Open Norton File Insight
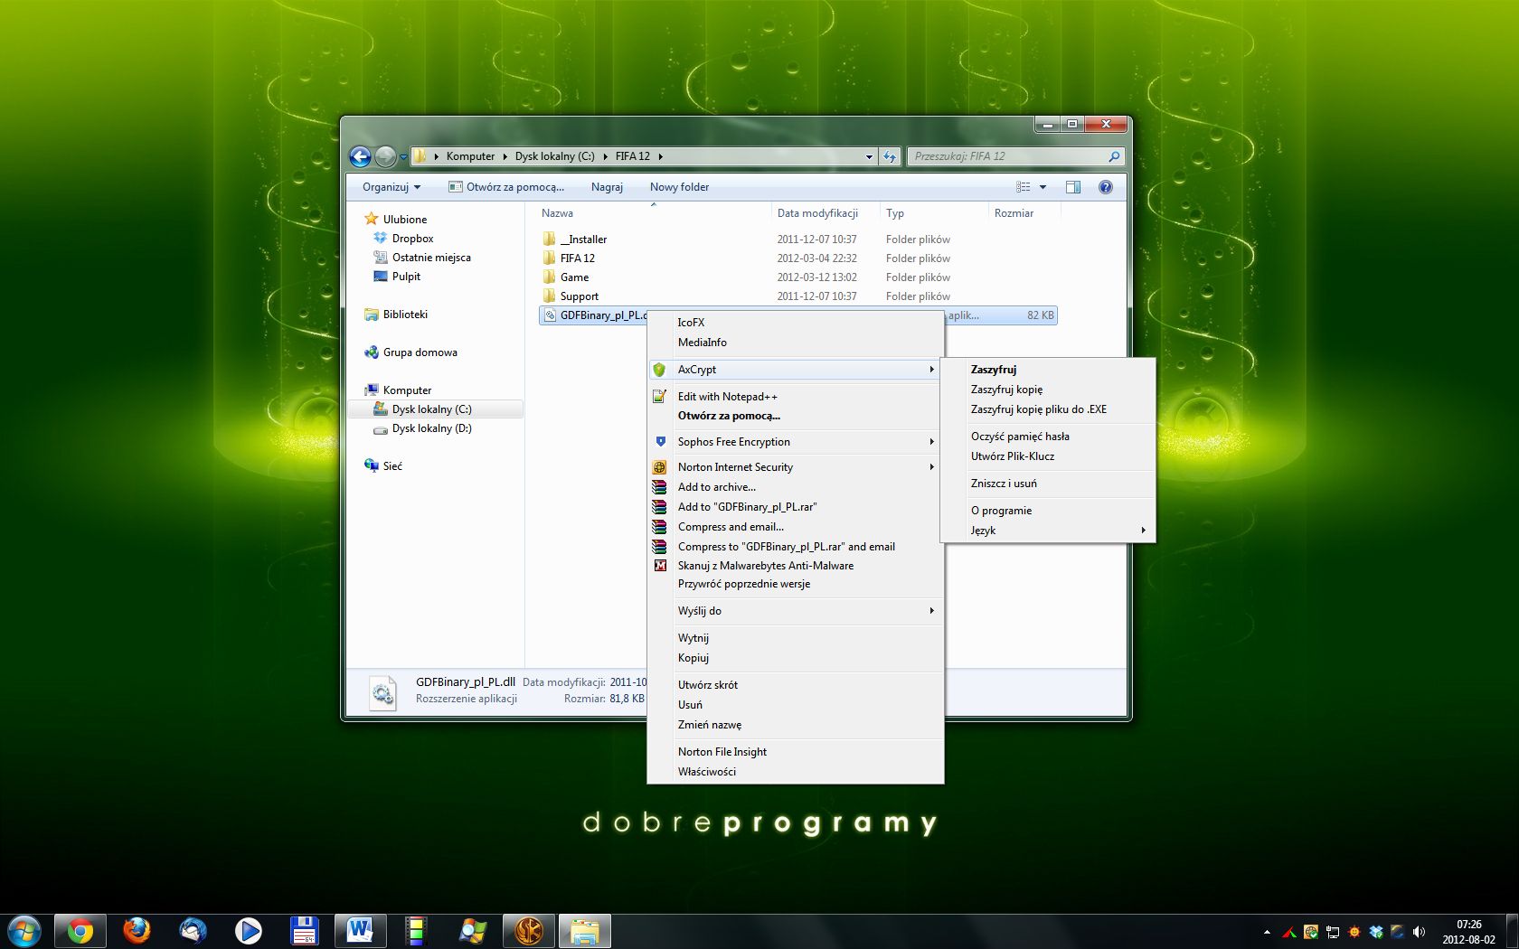 [794, 751]
